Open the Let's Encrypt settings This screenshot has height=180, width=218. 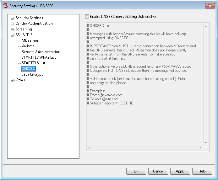[32, 74]
